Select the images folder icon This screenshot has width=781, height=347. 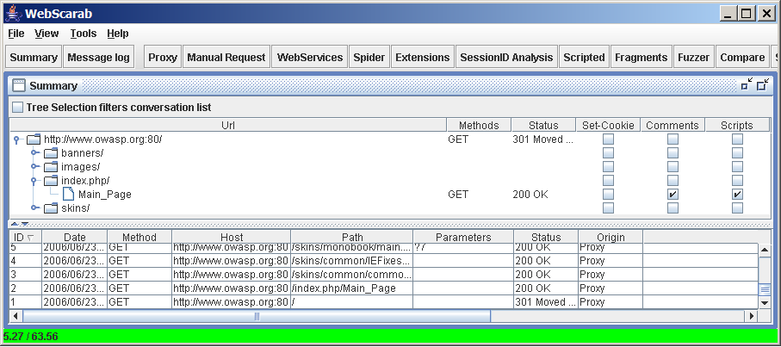point(51,167)
